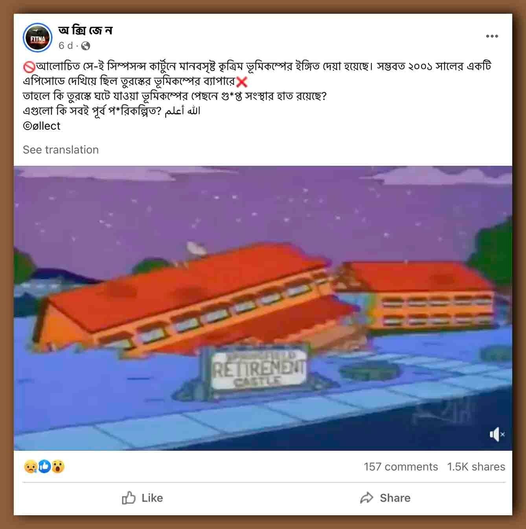This screenshot has height=529, width=526.
Task: Click the FITNA profile picture
Action: [38, 38]
